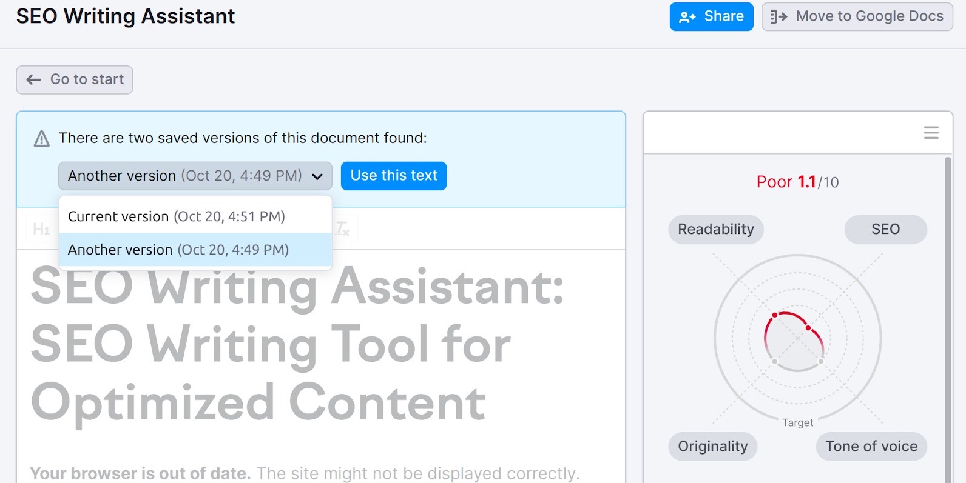The image size is (966, 483).
Task: Click the Use this text button
Action: [x=393, y=176]
